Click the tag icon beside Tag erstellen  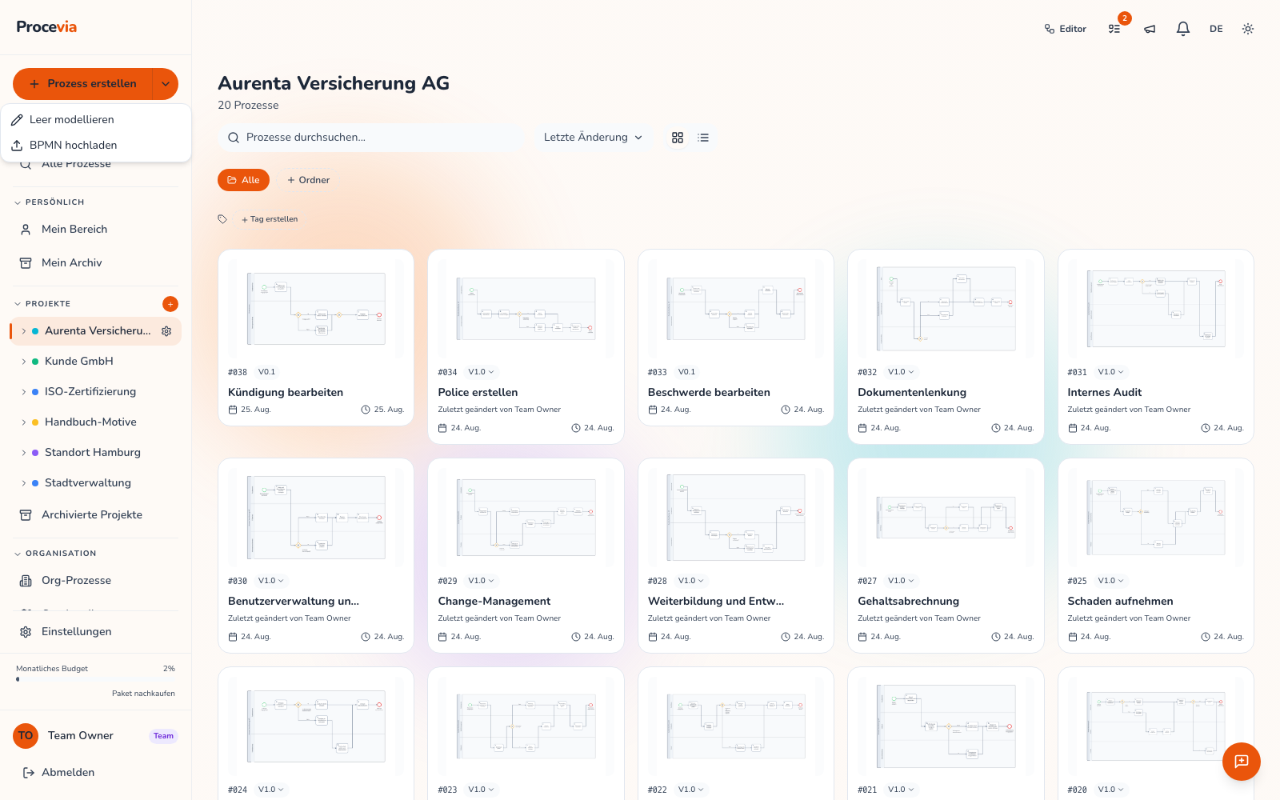(222, 219)
